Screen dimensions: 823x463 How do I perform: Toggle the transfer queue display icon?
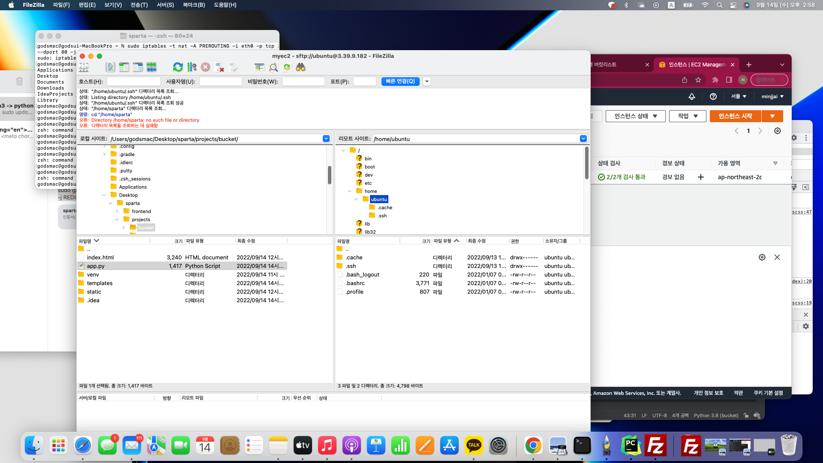pyautogui.click(x=151, y=67)
